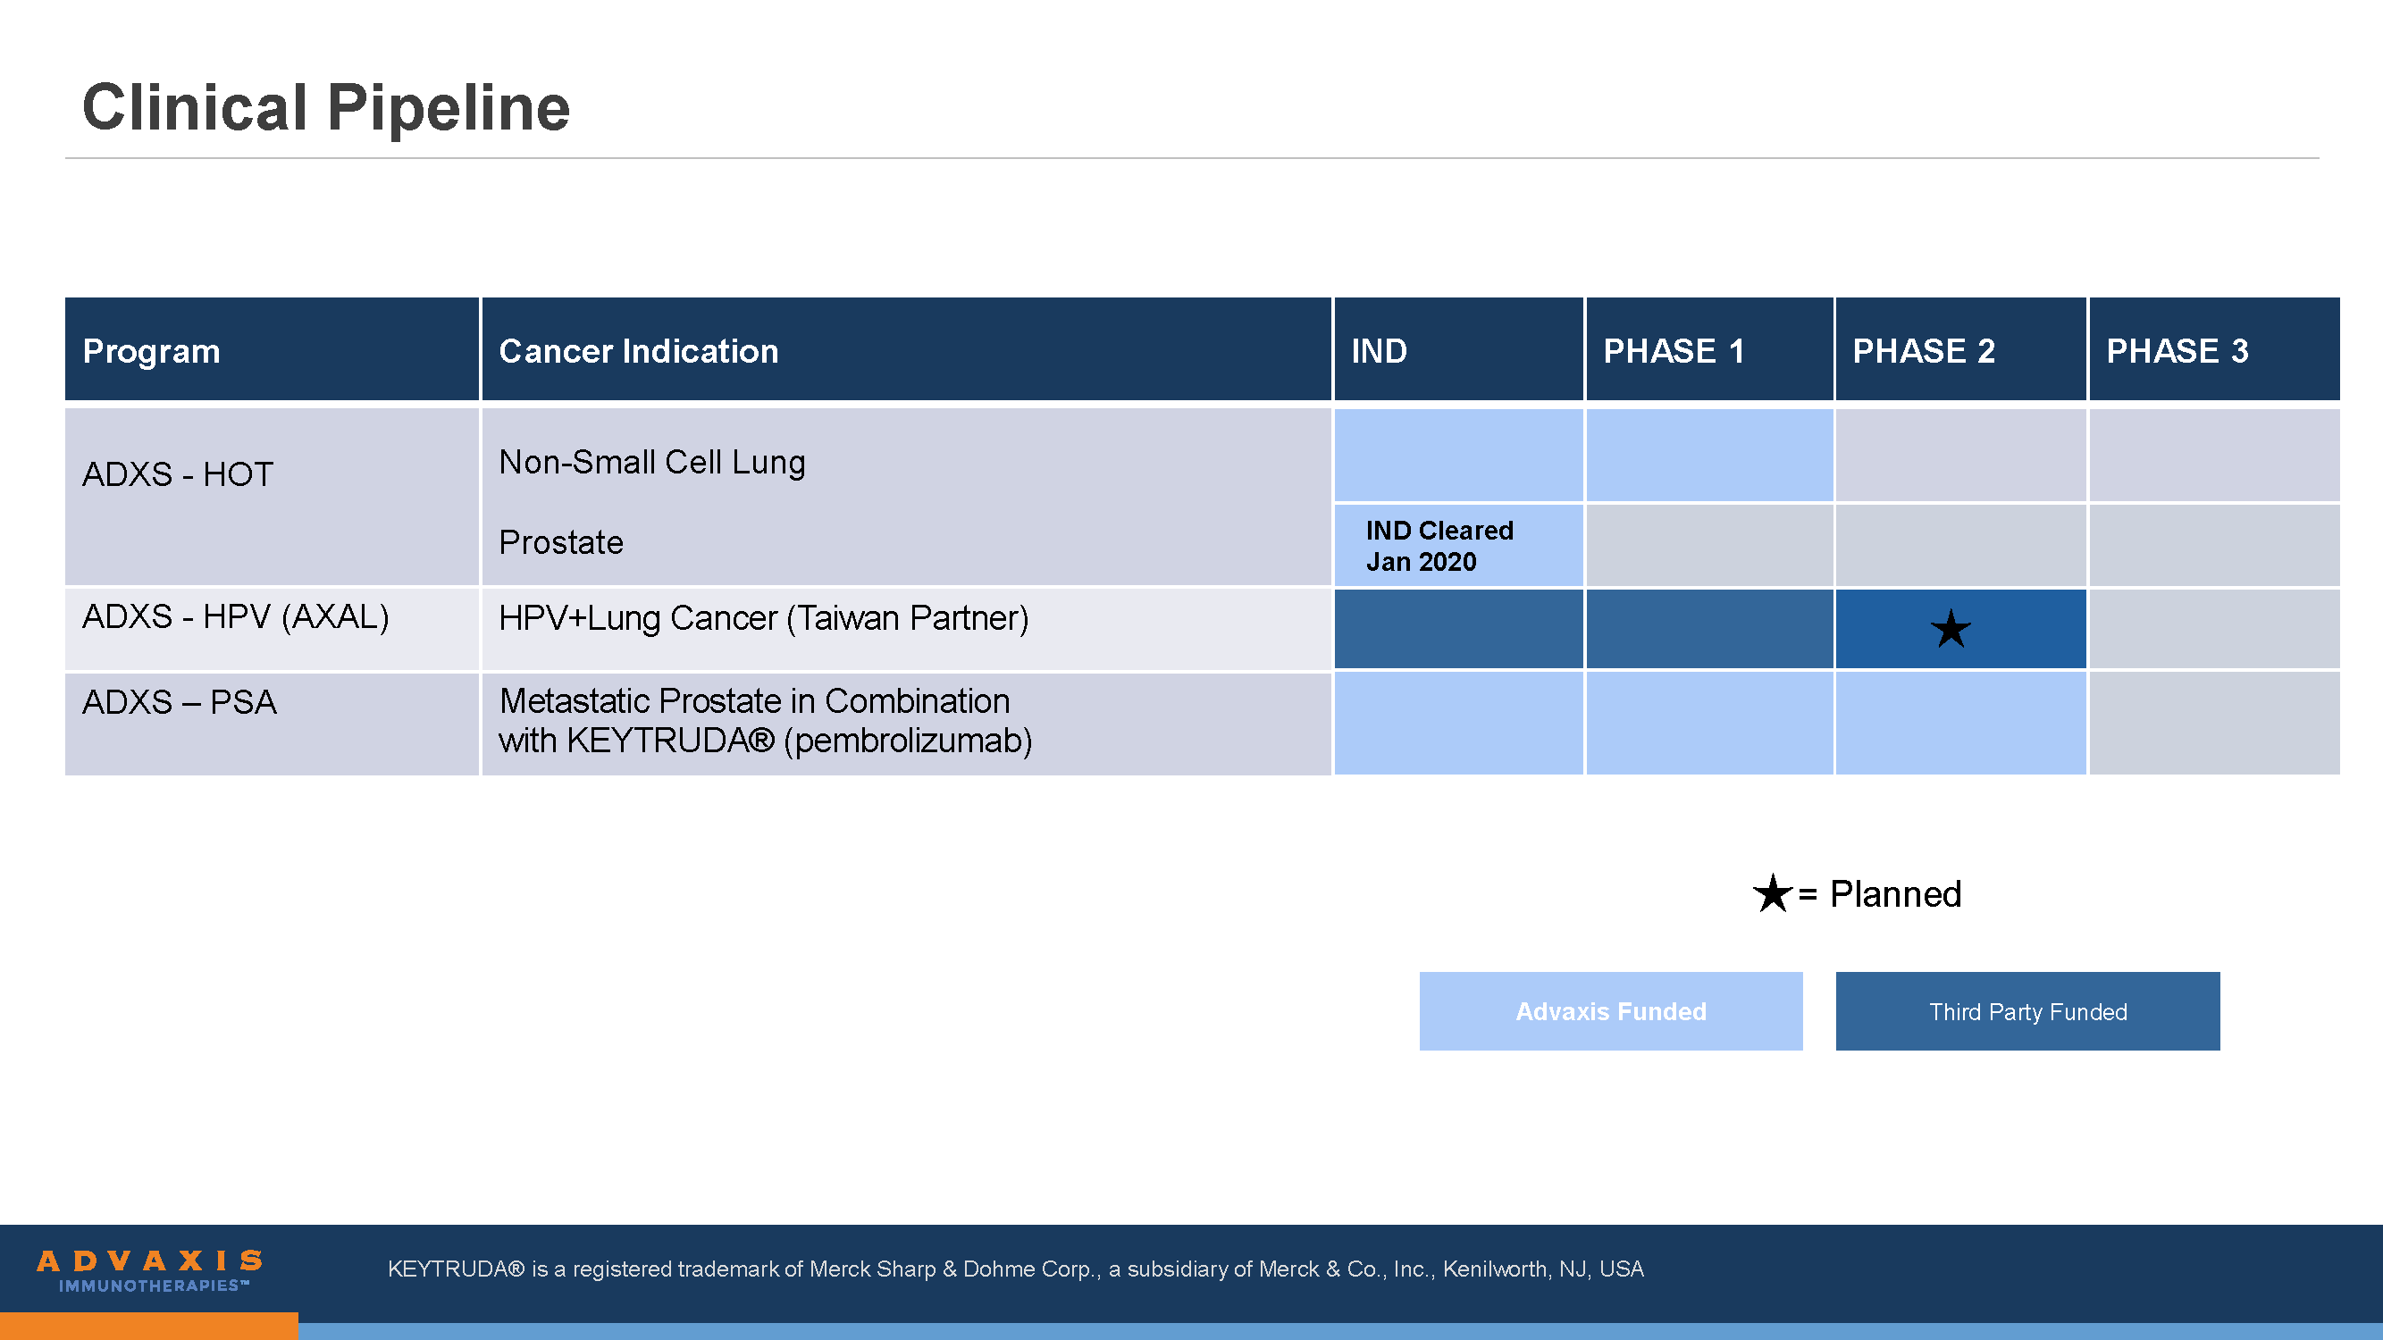Click the Advaxis Immunotherapies logo

(x=151, y=1270)
